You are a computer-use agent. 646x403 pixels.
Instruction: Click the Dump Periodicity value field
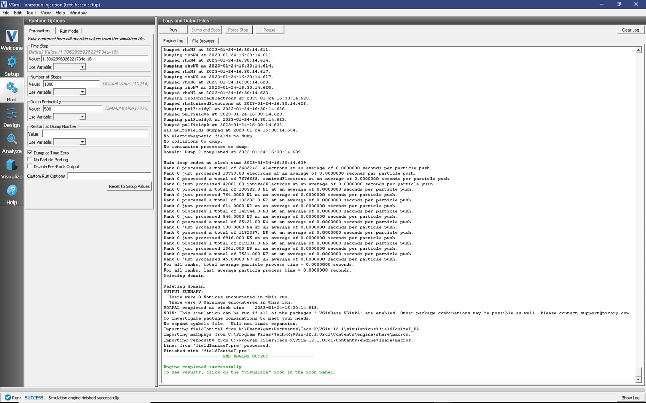click(73, 109)
